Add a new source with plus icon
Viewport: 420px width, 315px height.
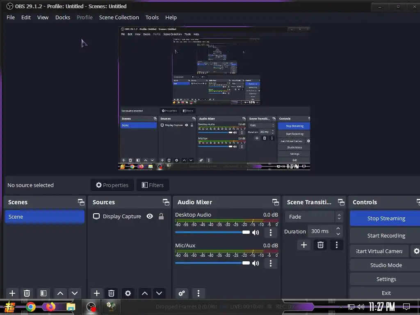pos(97,293)
